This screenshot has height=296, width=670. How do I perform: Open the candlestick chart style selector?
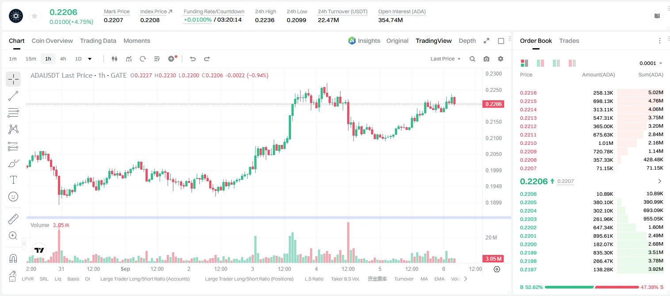tap(115, 59)
